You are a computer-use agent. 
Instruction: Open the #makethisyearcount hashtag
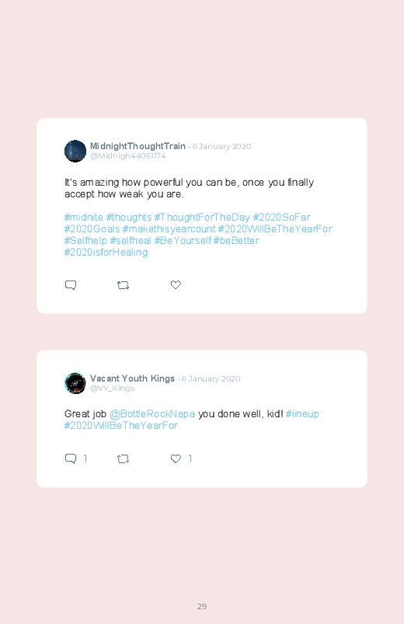[169, 228]
